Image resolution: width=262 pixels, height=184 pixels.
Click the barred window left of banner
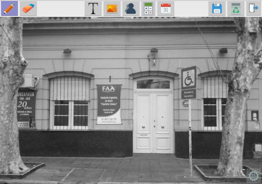(x=70, y=103)
